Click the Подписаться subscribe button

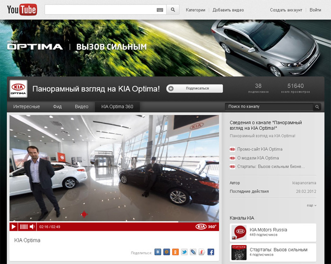194,88
